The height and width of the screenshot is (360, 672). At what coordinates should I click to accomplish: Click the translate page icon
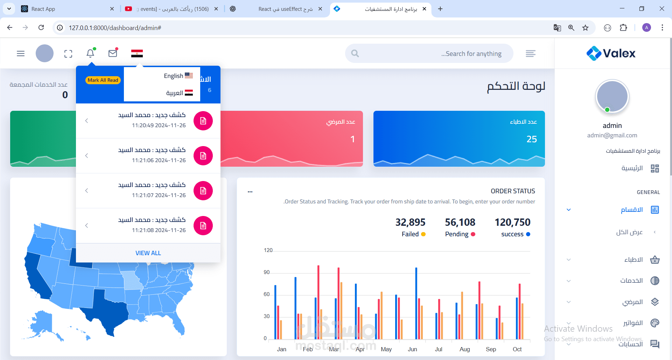pos(557,28)
